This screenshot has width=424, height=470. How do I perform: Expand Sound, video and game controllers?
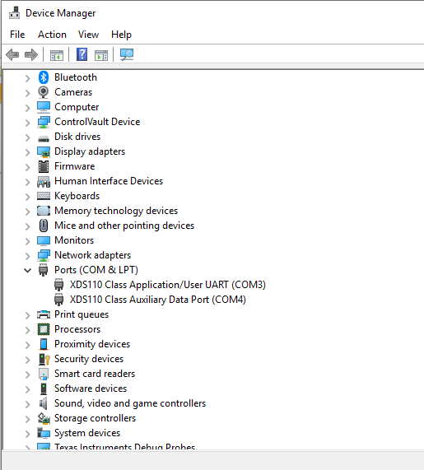pos(28,404)
